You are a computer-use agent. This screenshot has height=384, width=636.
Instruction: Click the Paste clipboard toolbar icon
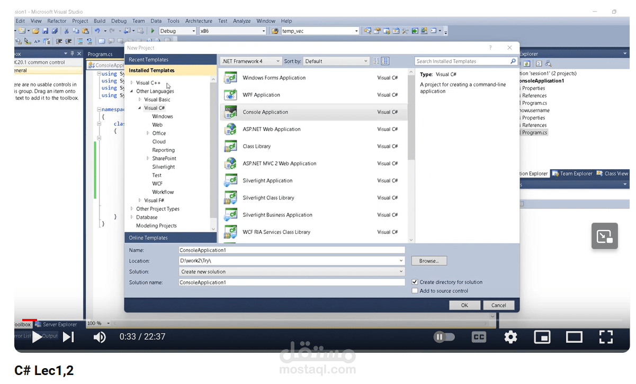click(x=85, y=31)
